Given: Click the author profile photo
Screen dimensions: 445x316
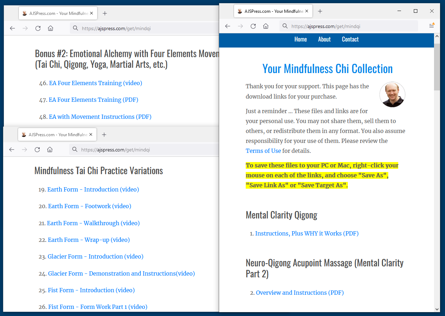Looking at the screenshot, I should click(392, 94).
